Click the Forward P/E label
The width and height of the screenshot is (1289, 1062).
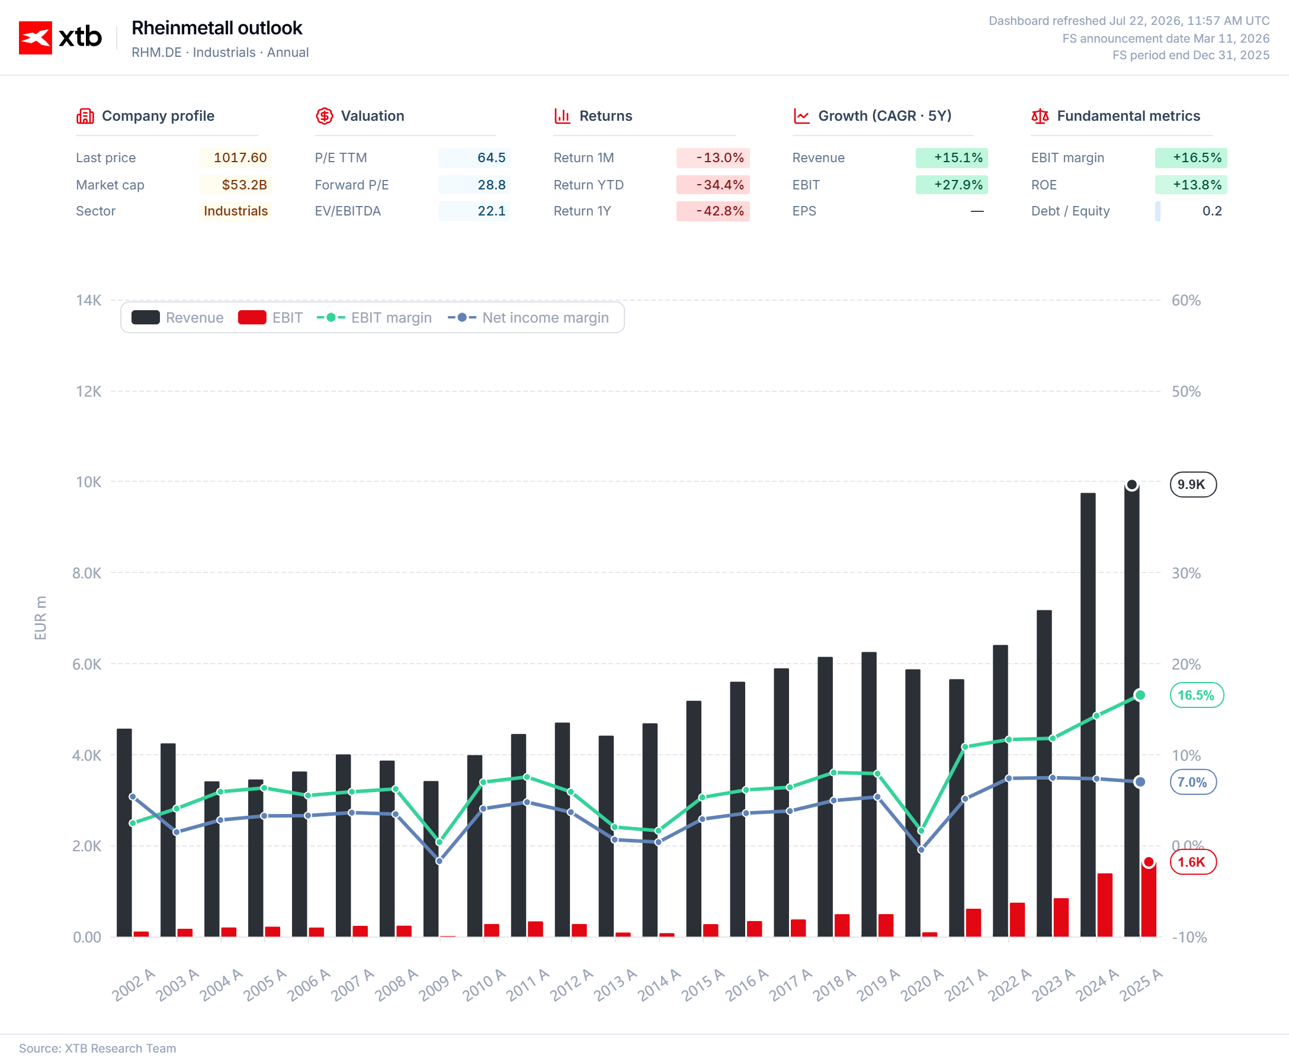352,185
